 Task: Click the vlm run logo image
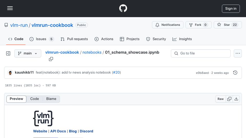click(x=43, y=118)
